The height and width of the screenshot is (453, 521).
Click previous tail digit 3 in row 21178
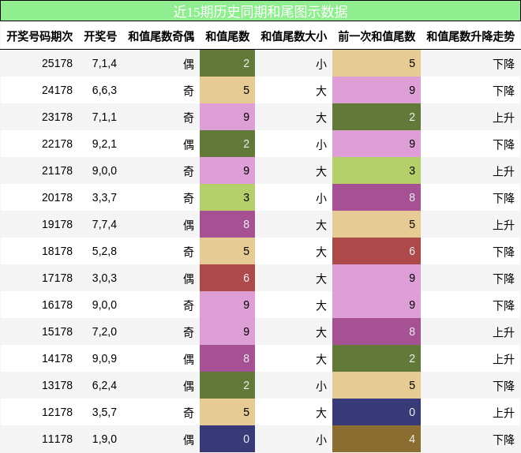(377, 170)
